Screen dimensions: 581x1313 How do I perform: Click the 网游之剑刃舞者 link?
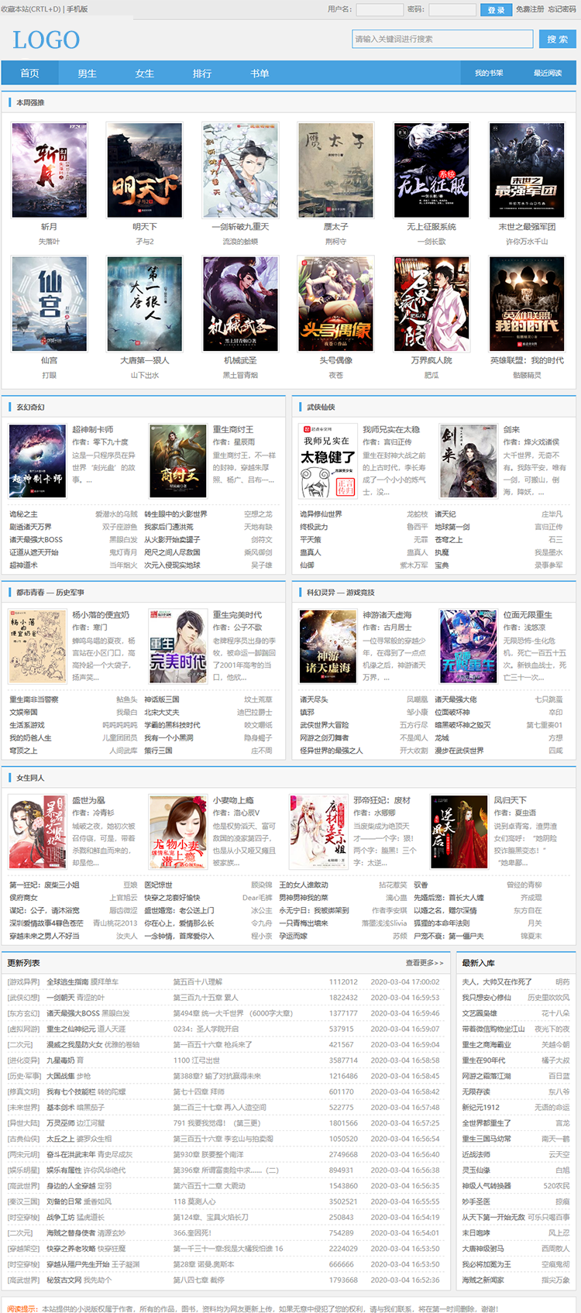coord(325,737)
